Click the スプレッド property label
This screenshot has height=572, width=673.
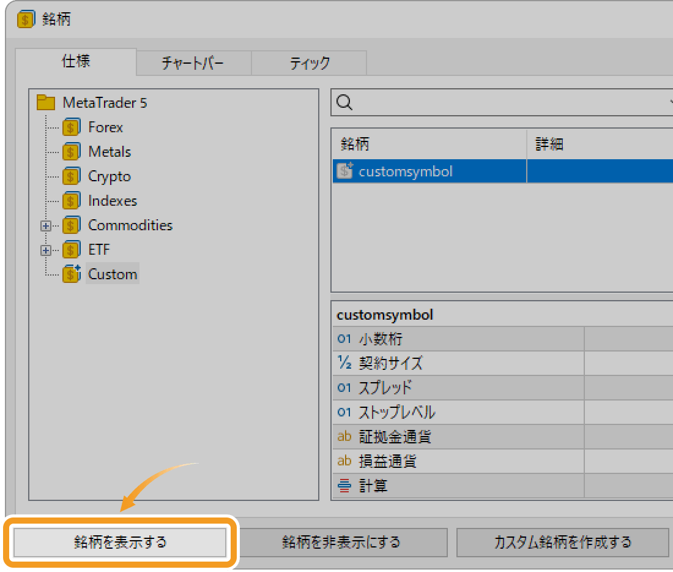coord(385,388)
